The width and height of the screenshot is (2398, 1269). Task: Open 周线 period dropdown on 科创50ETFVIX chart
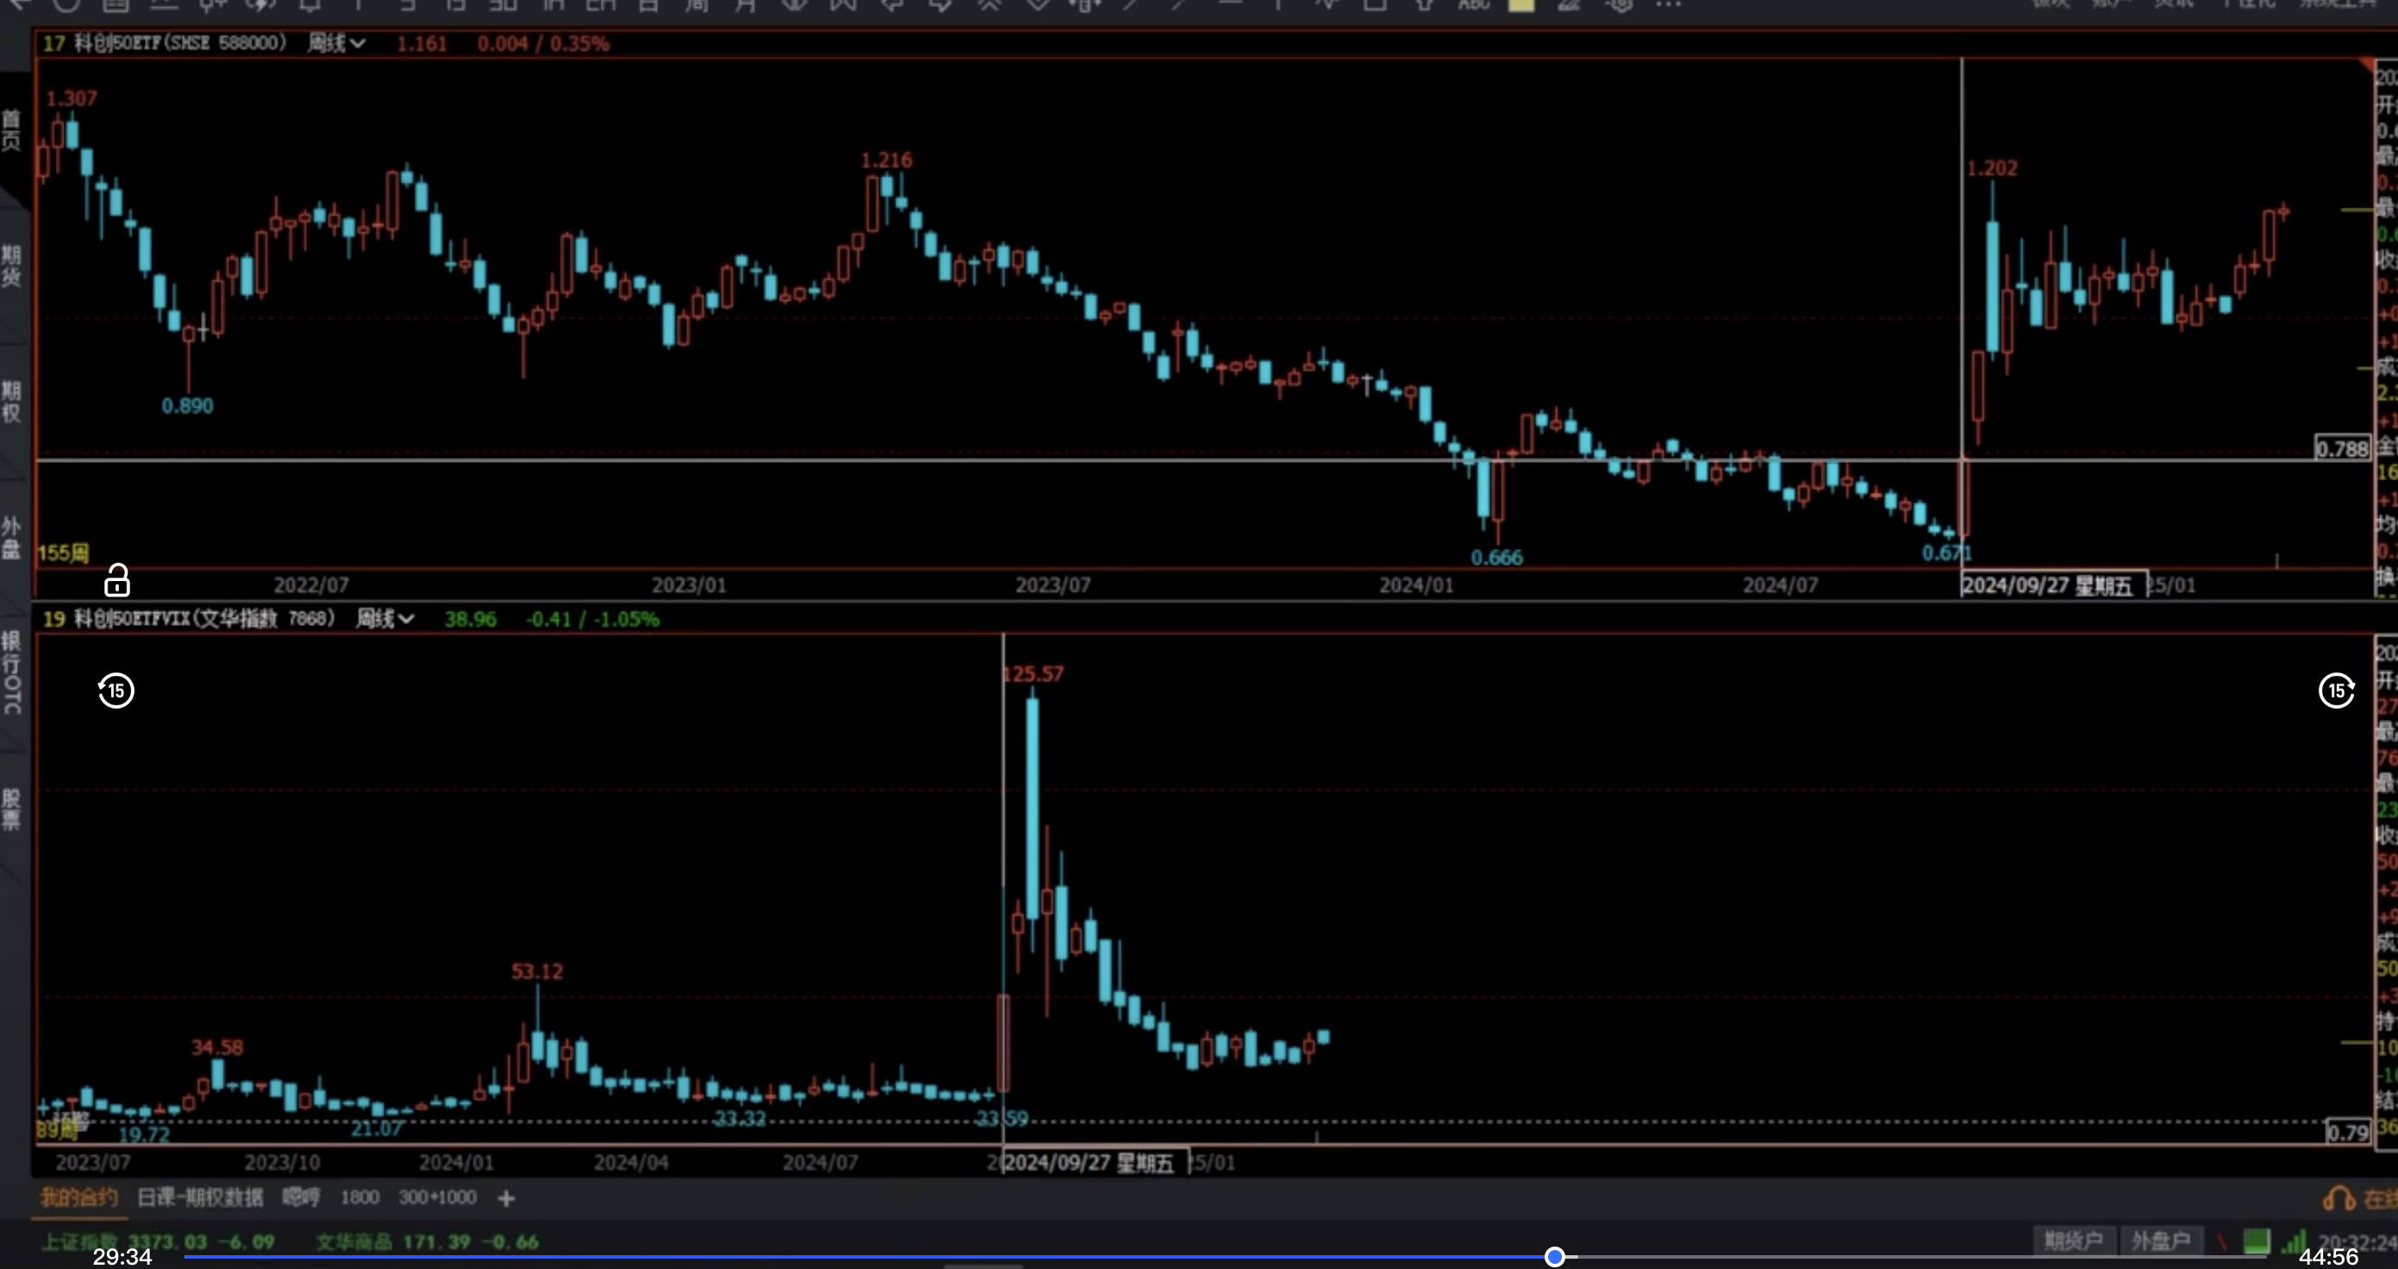385,619
